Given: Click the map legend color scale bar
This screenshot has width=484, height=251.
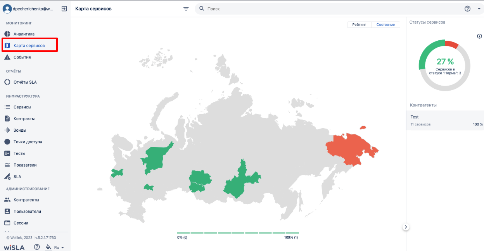Looking at the screenshot, I should pos(238,233).
